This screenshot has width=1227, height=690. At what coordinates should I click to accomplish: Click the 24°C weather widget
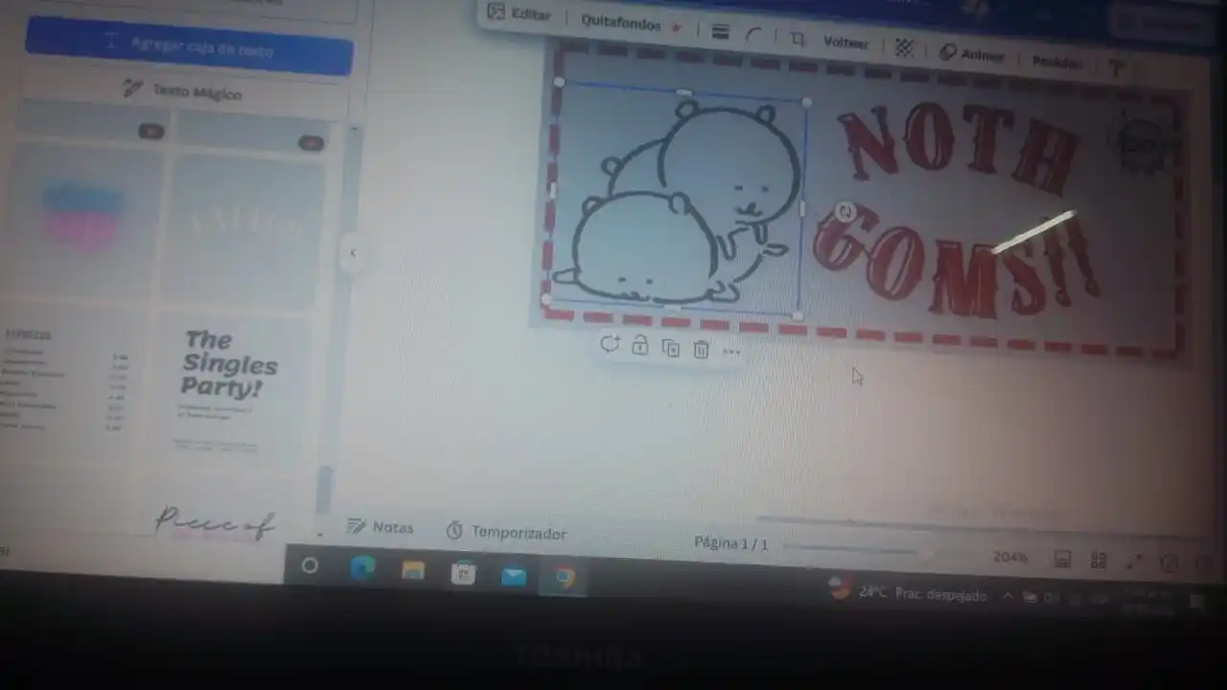907,593
